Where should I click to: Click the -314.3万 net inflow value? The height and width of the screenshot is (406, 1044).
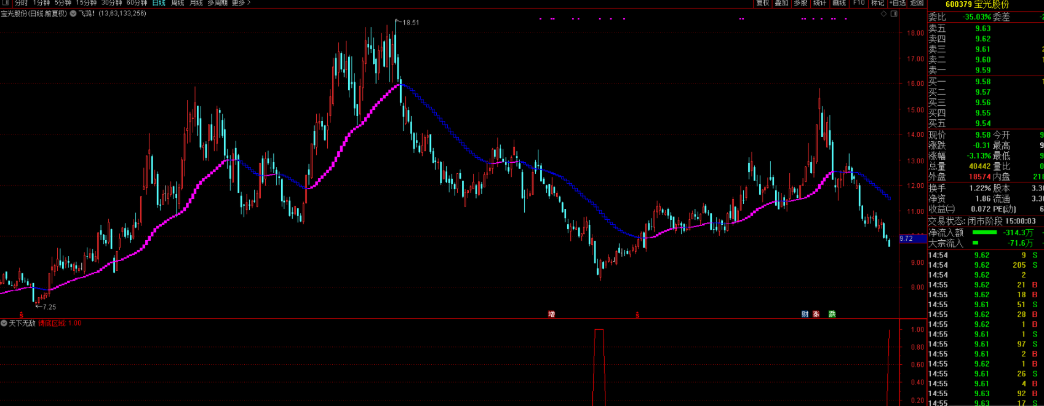tap(1018, 233)
